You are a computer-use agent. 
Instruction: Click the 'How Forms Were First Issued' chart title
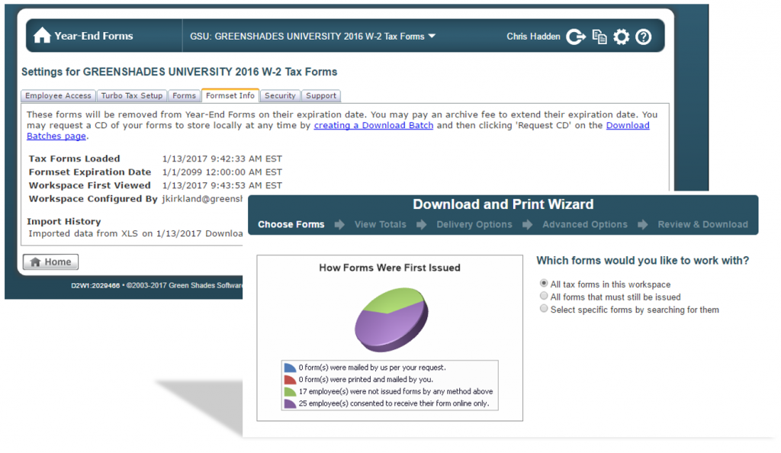(x=390, y=268)
